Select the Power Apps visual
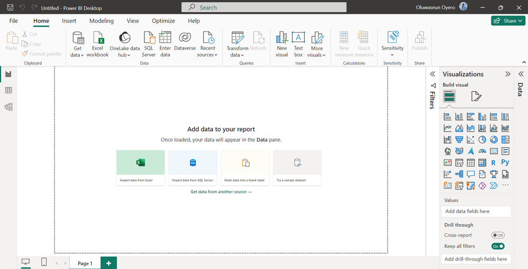This screenshot has height=269, width=528. (x=482, y=185)
